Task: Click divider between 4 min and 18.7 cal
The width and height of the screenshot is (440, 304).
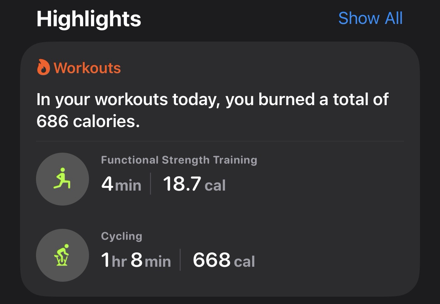Action: (x=151, y=183)
